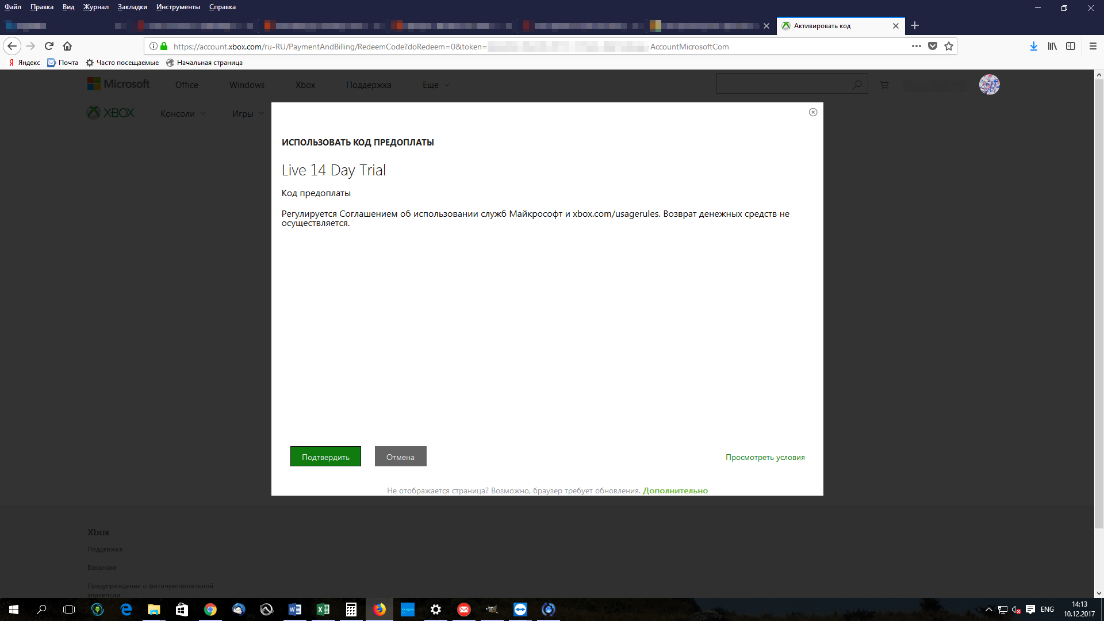The height and width of the screenshot is (621, 1104).
Task: Open Google Chrome from taskbar
Action: pyautogui.click(x=210, y=609)
